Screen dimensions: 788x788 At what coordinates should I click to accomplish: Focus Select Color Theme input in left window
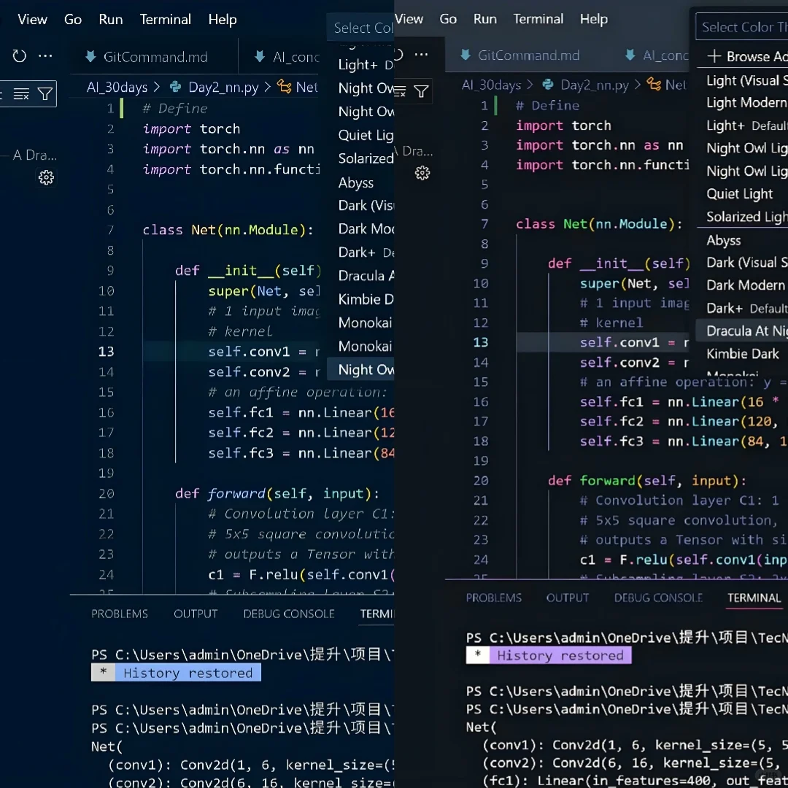click(x=361, y=28)
